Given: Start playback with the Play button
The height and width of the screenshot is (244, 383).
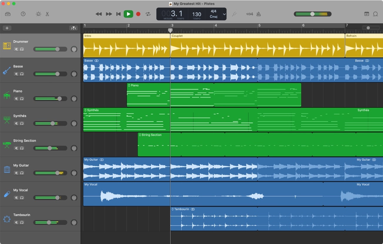Looking at the screenshot, I should pyautogui.click(x=128, y=14).
